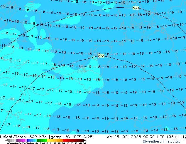Click the 'We 25-02-2026' forecast date text
This screenshot has height=144, width=186.
tap(124, 137)
